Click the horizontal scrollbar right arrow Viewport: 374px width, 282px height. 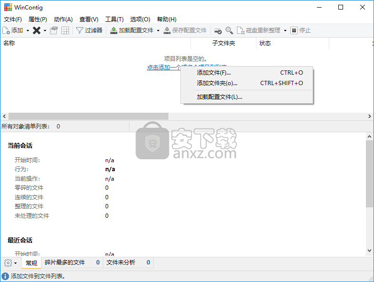369,117
